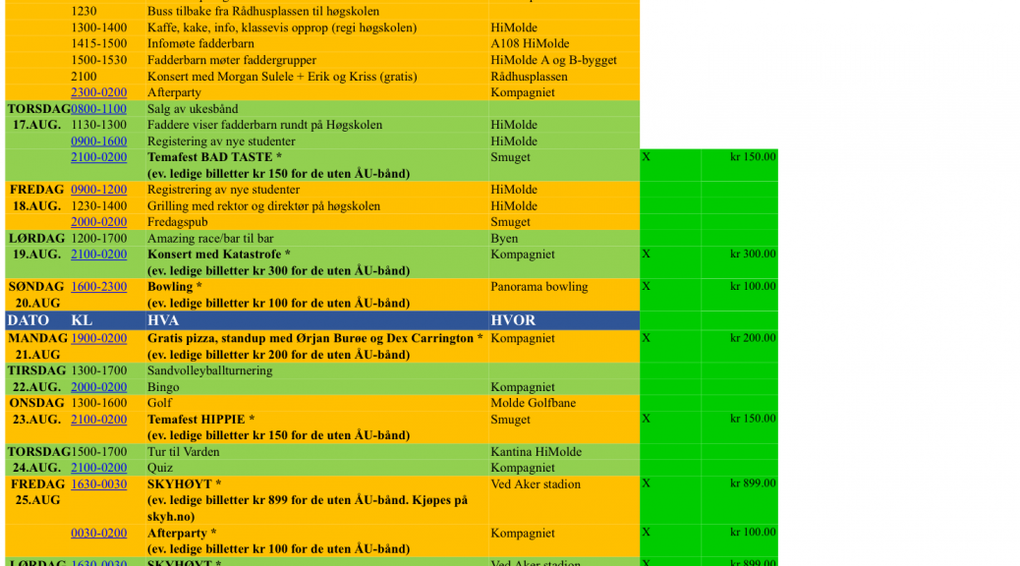This screenshot has width=1020, height=566.
Task: Open the 0900-1600 link for Registering av nye studenter
Action: 98,141
